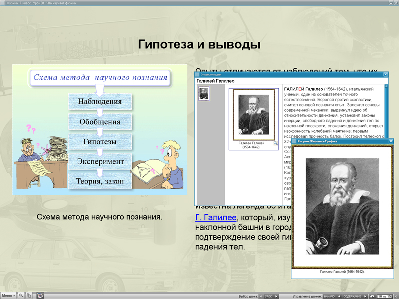The width and height of the screenshot is (399, 299).
Task: Open the notebook icon on bottom toolbar
Action: tap(40, 295)
